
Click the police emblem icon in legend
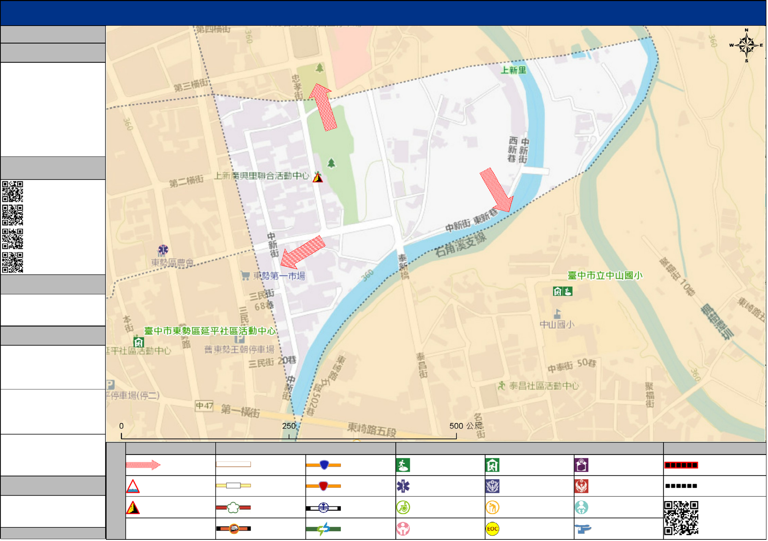point(493,487)
